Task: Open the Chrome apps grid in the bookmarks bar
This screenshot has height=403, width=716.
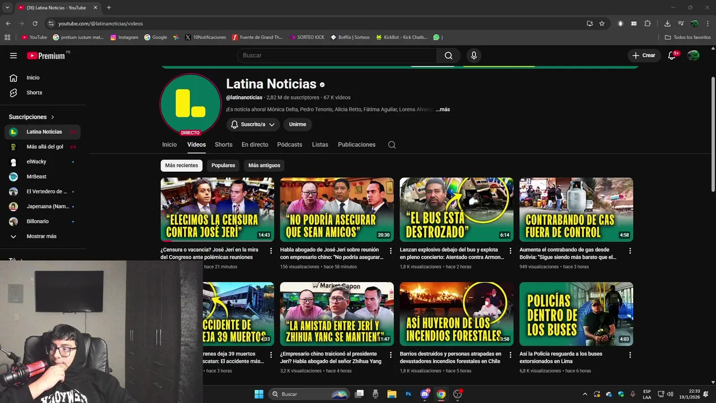Action: 7,38
